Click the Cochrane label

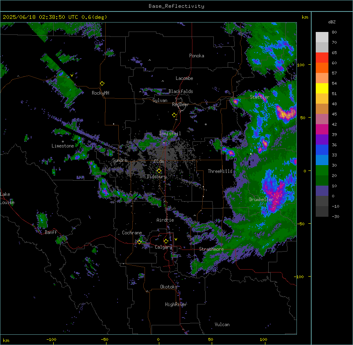pos(132,233)
